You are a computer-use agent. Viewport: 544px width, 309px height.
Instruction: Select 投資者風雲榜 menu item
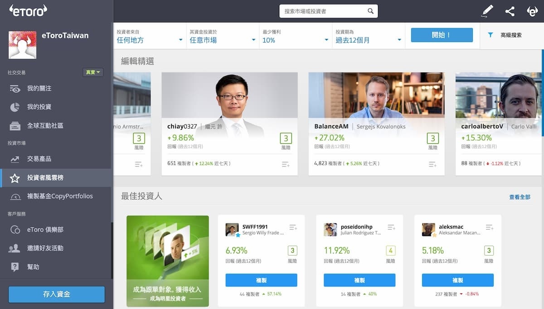pyautogui.click(x=56, y=178)
